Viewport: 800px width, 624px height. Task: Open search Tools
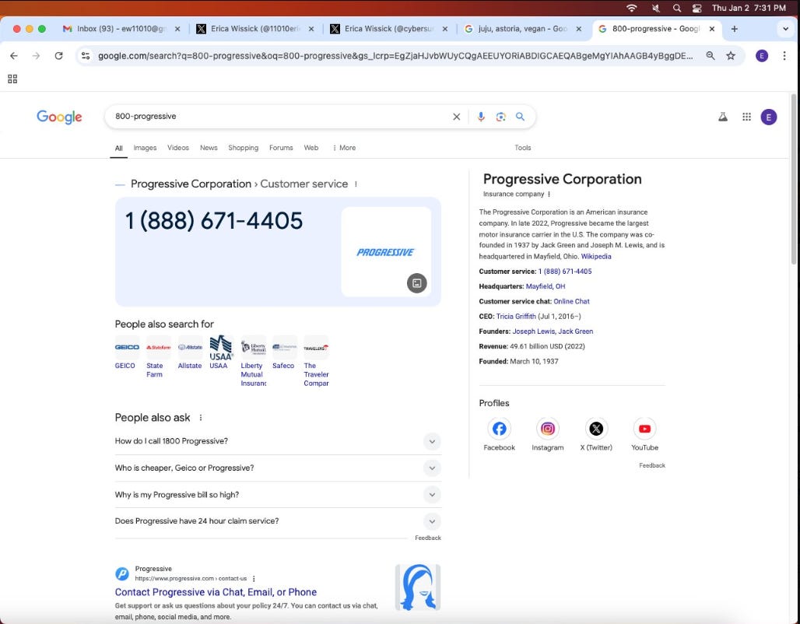[522, 148]
